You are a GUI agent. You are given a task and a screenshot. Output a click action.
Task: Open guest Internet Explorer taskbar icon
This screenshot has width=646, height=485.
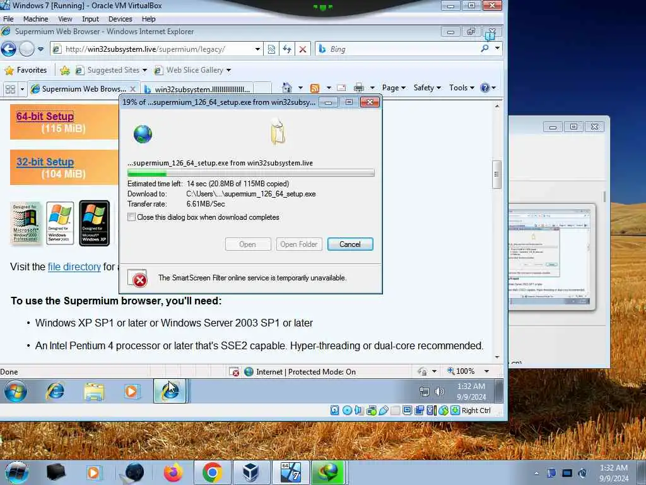56,391
